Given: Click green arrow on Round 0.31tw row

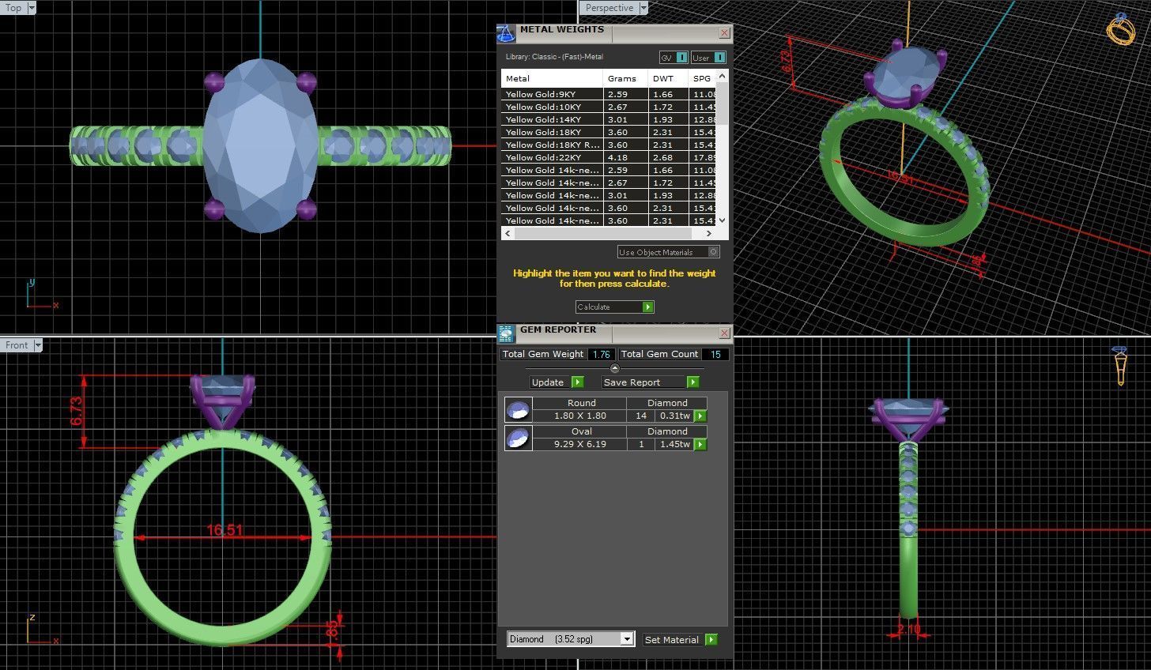Looking at the screenshot, I should coord(700,416).
